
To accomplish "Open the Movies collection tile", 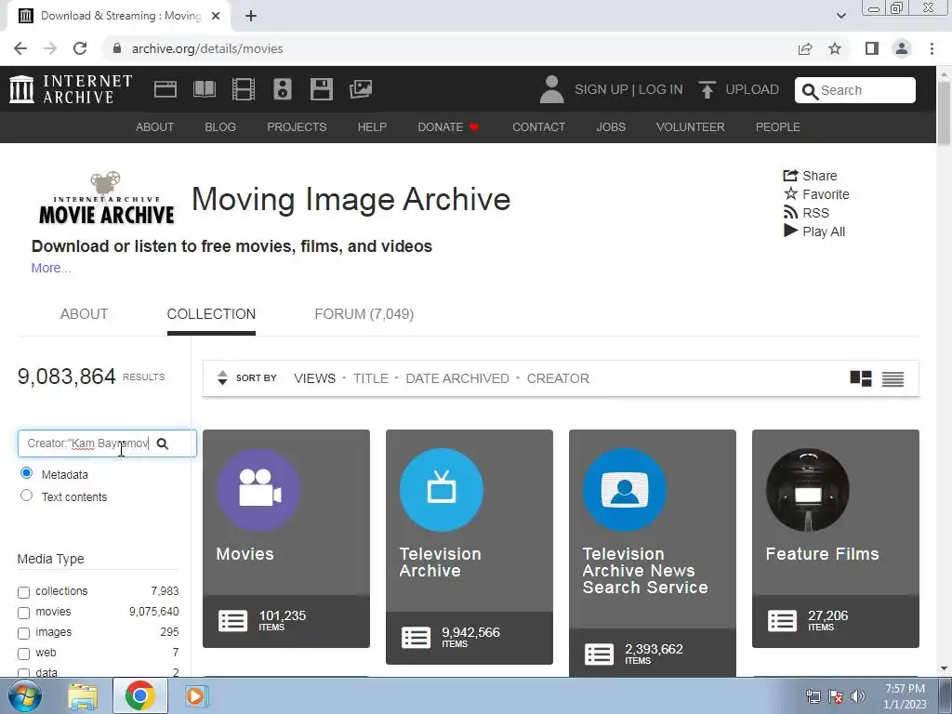I will 286,538.
